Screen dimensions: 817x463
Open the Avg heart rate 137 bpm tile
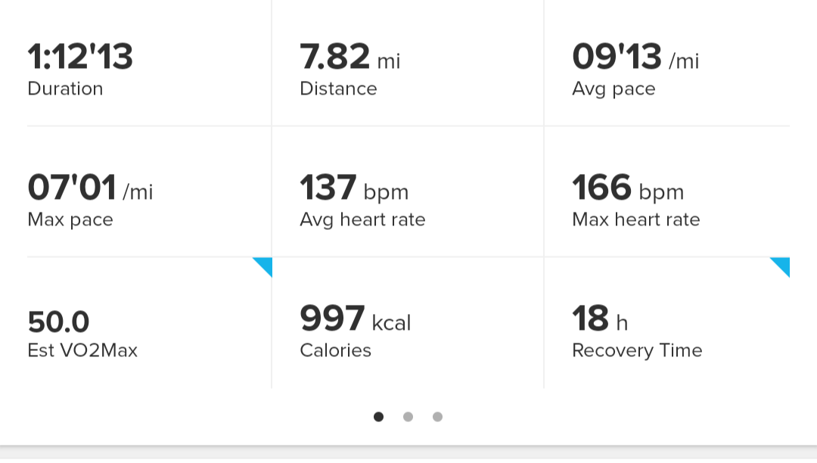pyautogui.click(x=408, y=191)
